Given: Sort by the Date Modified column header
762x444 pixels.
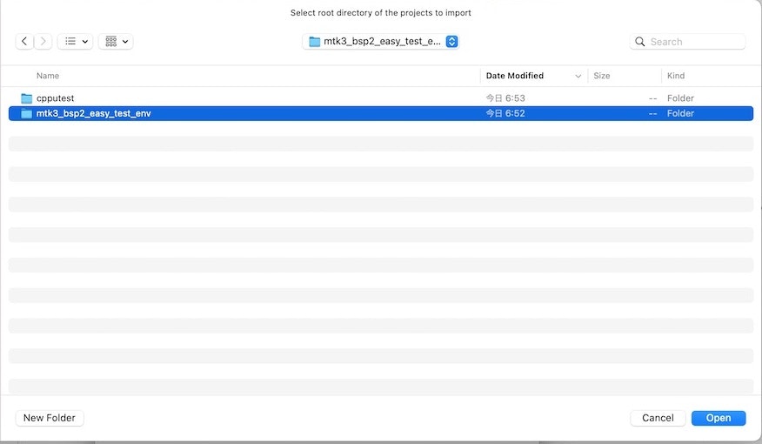Looking at the screenshot, I should click(515, 76).
